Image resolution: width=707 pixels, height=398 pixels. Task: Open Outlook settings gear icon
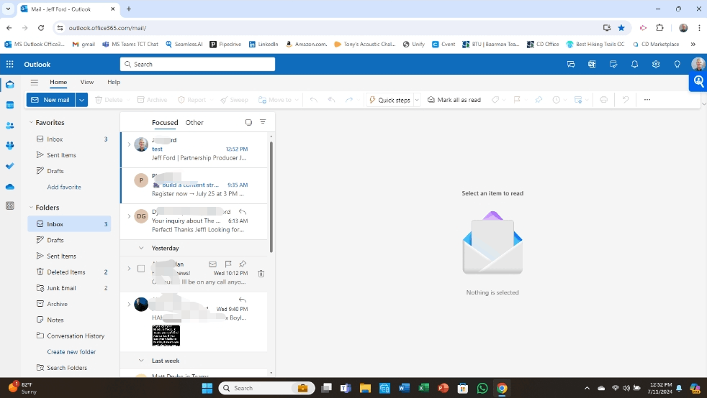point(656,65)
